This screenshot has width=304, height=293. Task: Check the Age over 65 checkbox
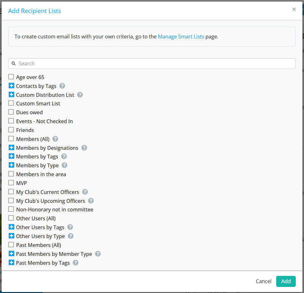(11, 77)
